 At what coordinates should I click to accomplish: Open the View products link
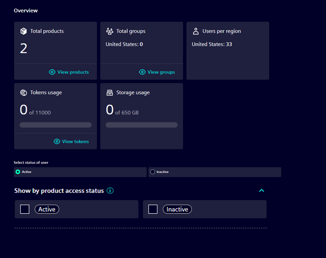73,72
